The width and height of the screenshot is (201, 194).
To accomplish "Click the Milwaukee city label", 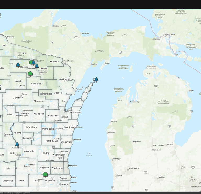I will [73, 166].
